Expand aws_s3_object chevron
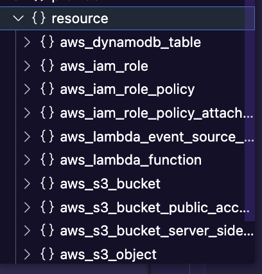This screenshot has width=262, height=274. pyautogui.click(x=27, y=255)
